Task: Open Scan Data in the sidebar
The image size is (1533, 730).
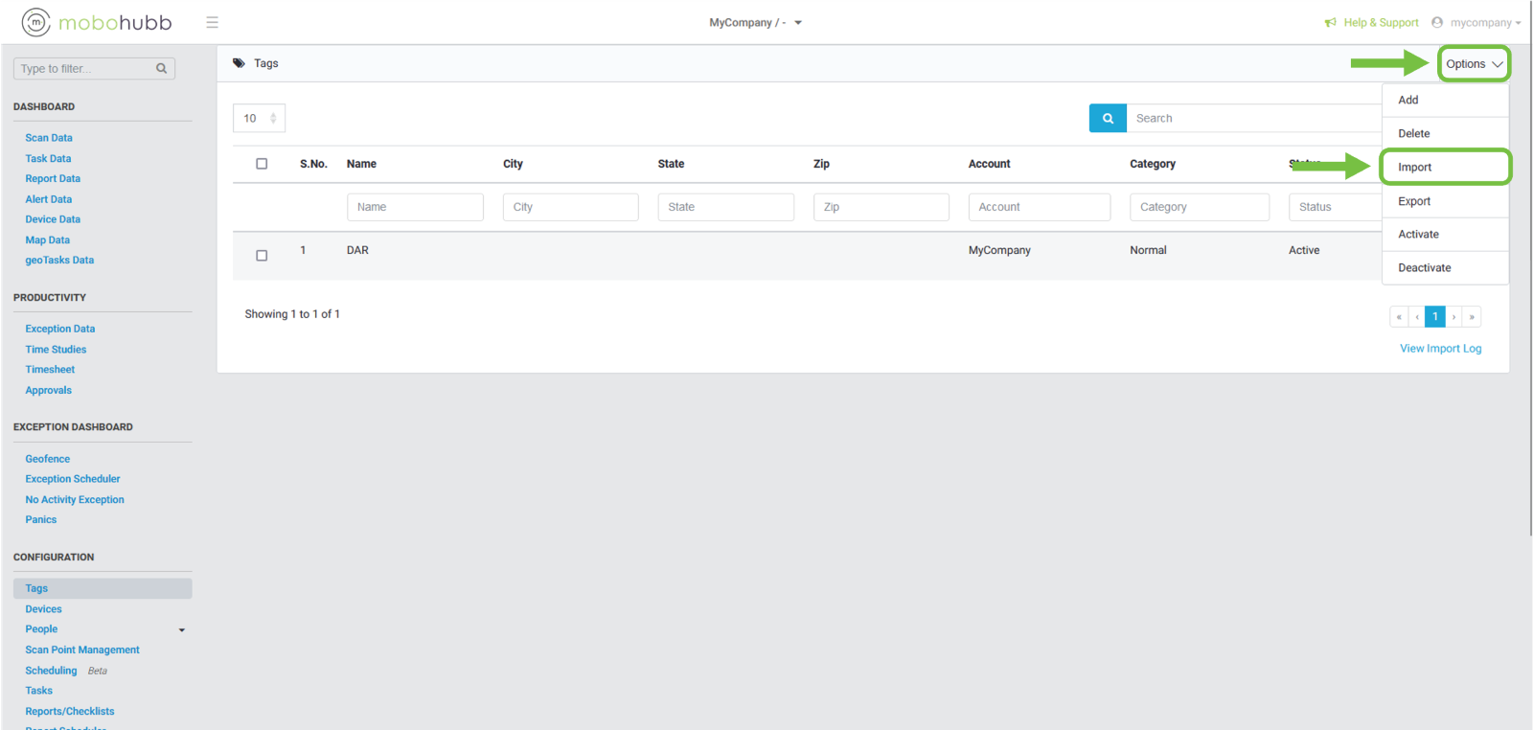Action: (x=49, y=138)
